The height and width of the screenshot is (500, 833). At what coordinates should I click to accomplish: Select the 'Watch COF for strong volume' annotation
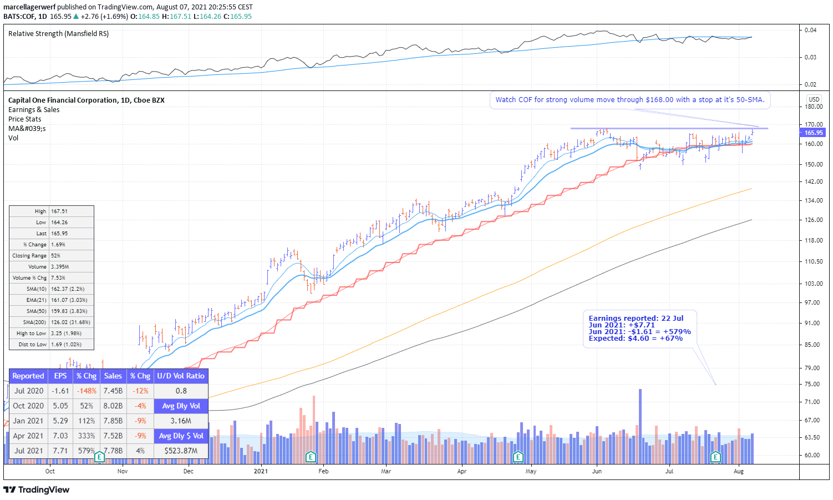coord(630,100)
